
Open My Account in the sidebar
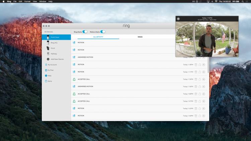pyautogui.click(x=52, y=65)
